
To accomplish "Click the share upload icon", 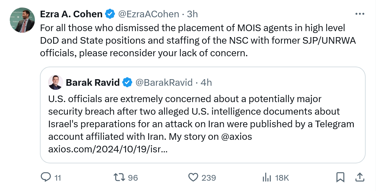I will [359, 177].
